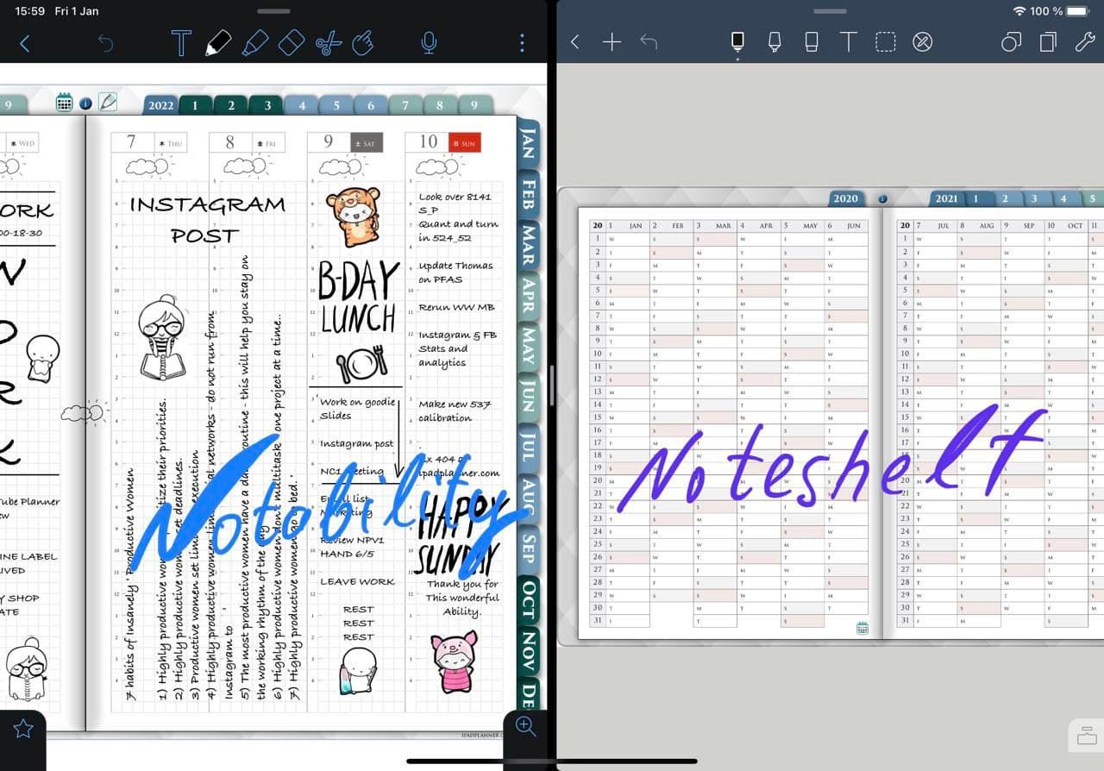
Task: Open the zoom magnifier in Notability
Action: pos(526,726)
